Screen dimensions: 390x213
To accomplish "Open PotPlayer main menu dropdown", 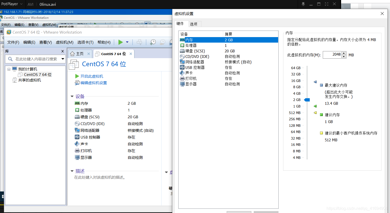I will pyautogui.click(x=12, y=4).
